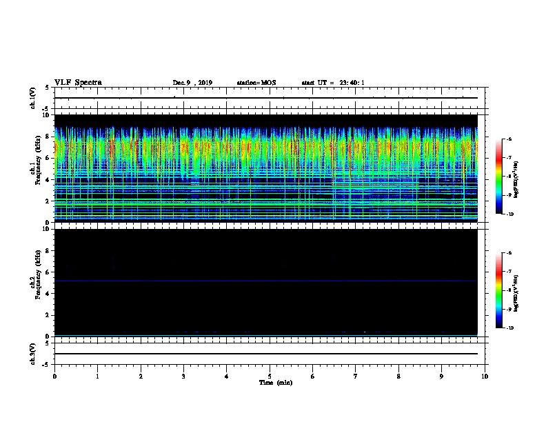Click the "8" kHz tick on ch.1 frequency axis
The width and height of the screenshot is (546, 422).
(x=48, y=137)
